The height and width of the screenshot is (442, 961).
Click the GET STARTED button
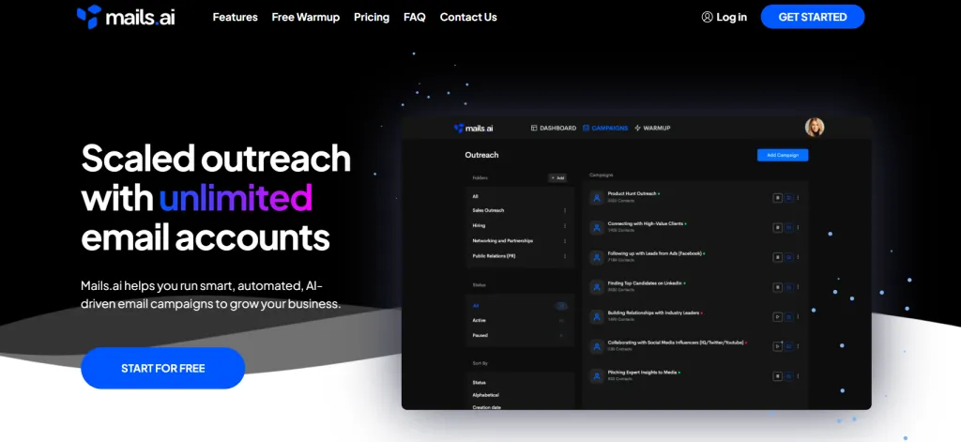click(813, 17)
